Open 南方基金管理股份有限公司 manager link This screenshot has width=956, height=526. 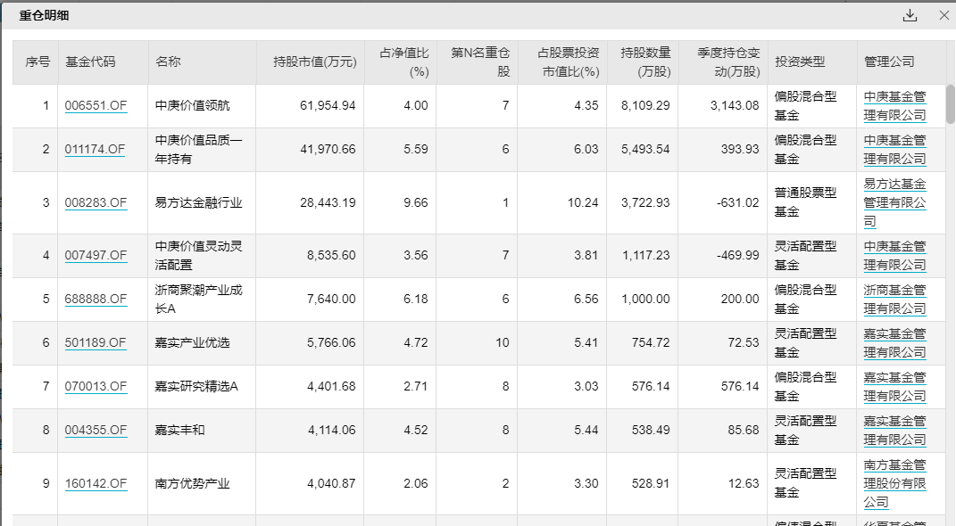pyautogui.click(x=894, y=483)
